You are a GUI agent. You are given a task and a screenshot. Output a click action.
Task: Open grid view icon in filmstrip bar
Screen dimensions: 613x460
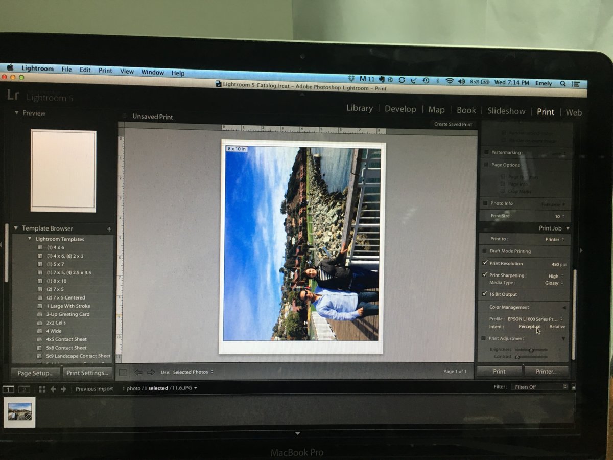tap(42, 389)
